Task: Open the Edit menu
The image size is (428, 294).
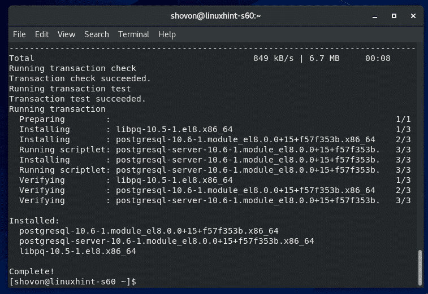Action: (x=42, y=34)
